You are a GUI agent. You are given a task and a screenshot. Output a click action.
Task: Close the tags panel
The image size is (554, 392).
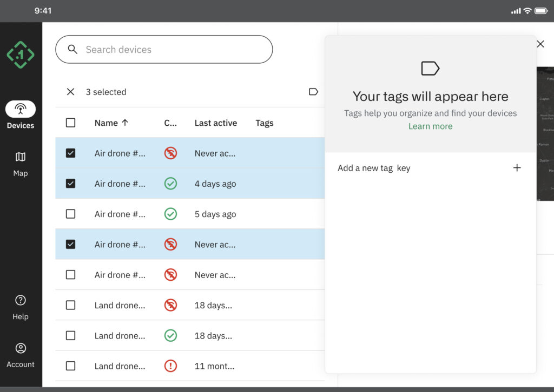coord(540,44)
